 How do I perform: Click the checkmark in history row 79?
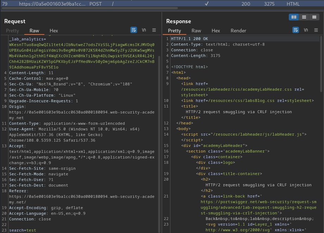pos(207,4)
